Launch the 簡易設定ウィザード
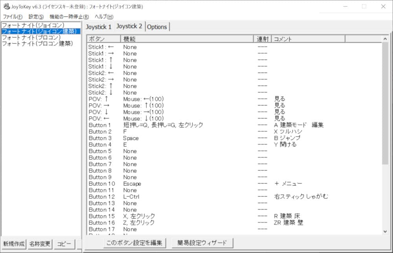Viewport: 393px width, 253px height. click(202, 243)
